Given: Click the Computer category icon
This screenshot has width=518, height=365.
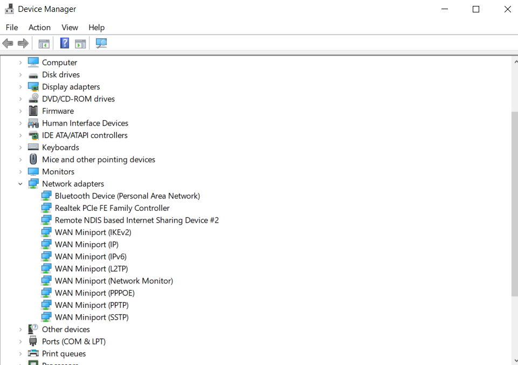Looking at the screenshot, I should (33, 62).
